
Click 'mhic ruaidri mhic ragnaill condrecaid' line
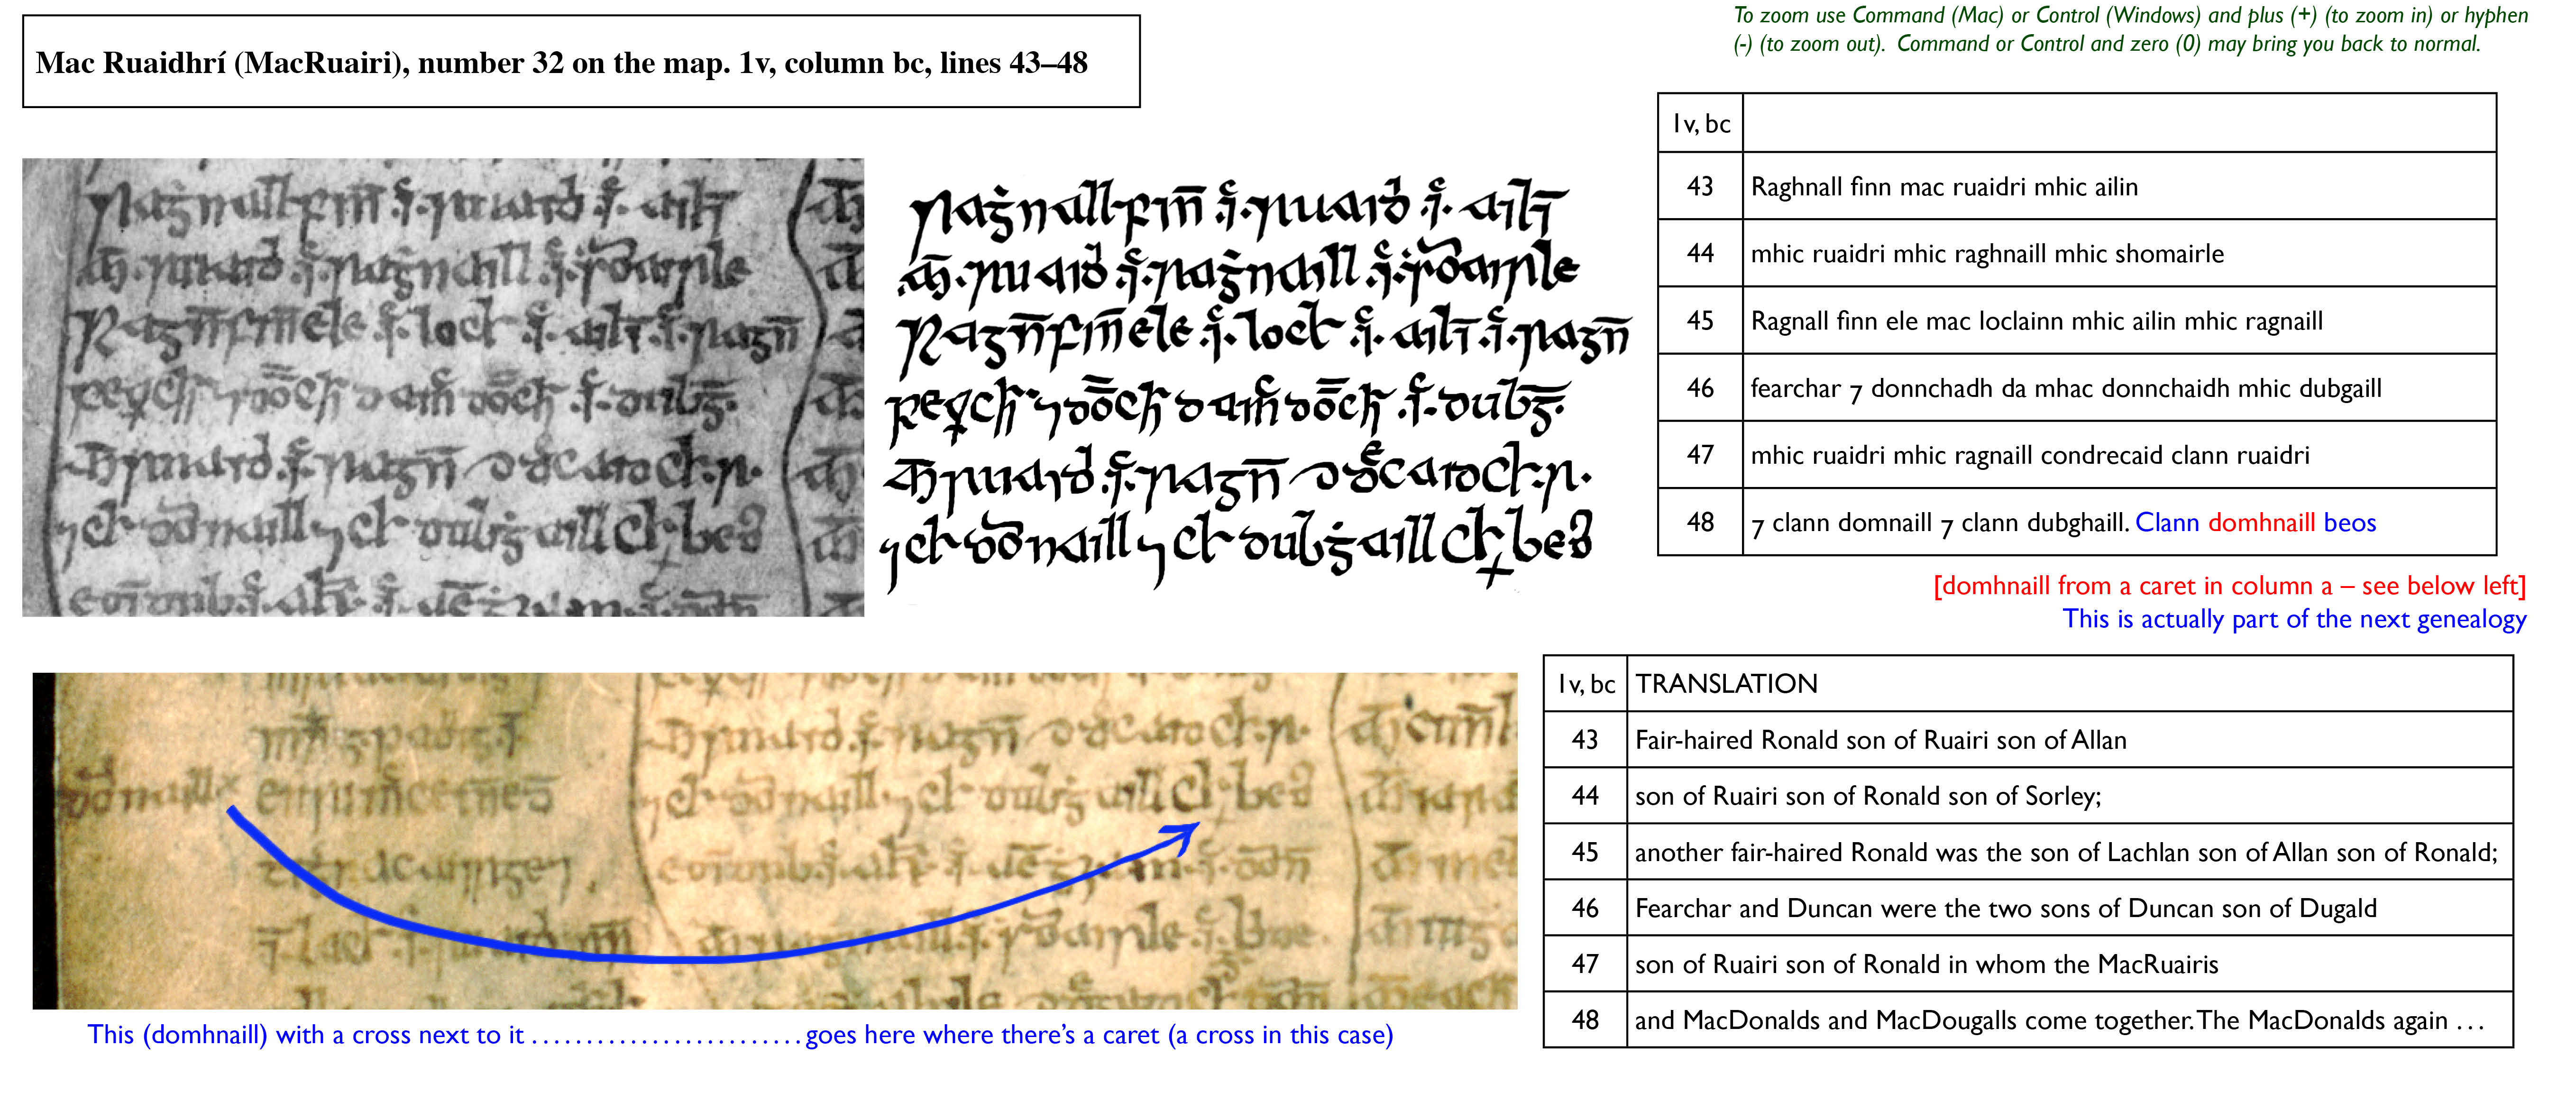coord(2030,455)
